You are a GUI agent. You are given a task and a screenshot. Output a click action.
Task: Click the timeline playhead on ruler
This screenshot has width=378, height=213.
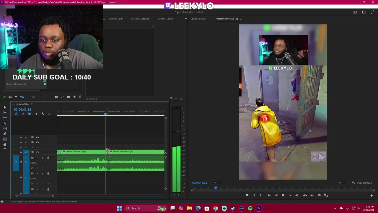(x=105, y=114)
